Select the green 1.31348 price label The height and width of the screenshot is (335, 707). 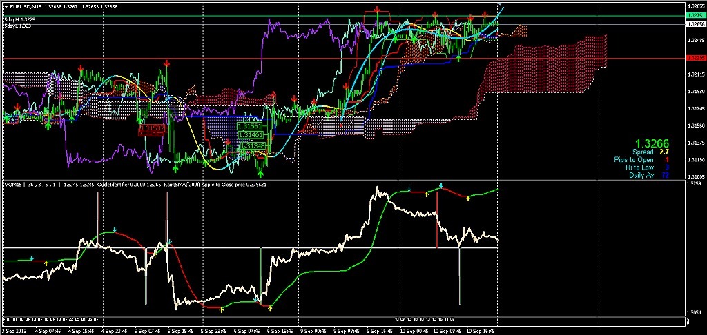click(253, 146)
